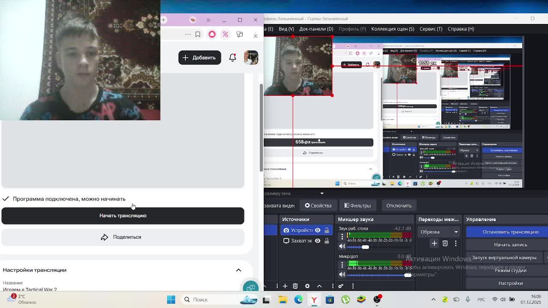Open browser downloads arrow icon
This screenshot has height=308, width=548.
coord(256,34)
